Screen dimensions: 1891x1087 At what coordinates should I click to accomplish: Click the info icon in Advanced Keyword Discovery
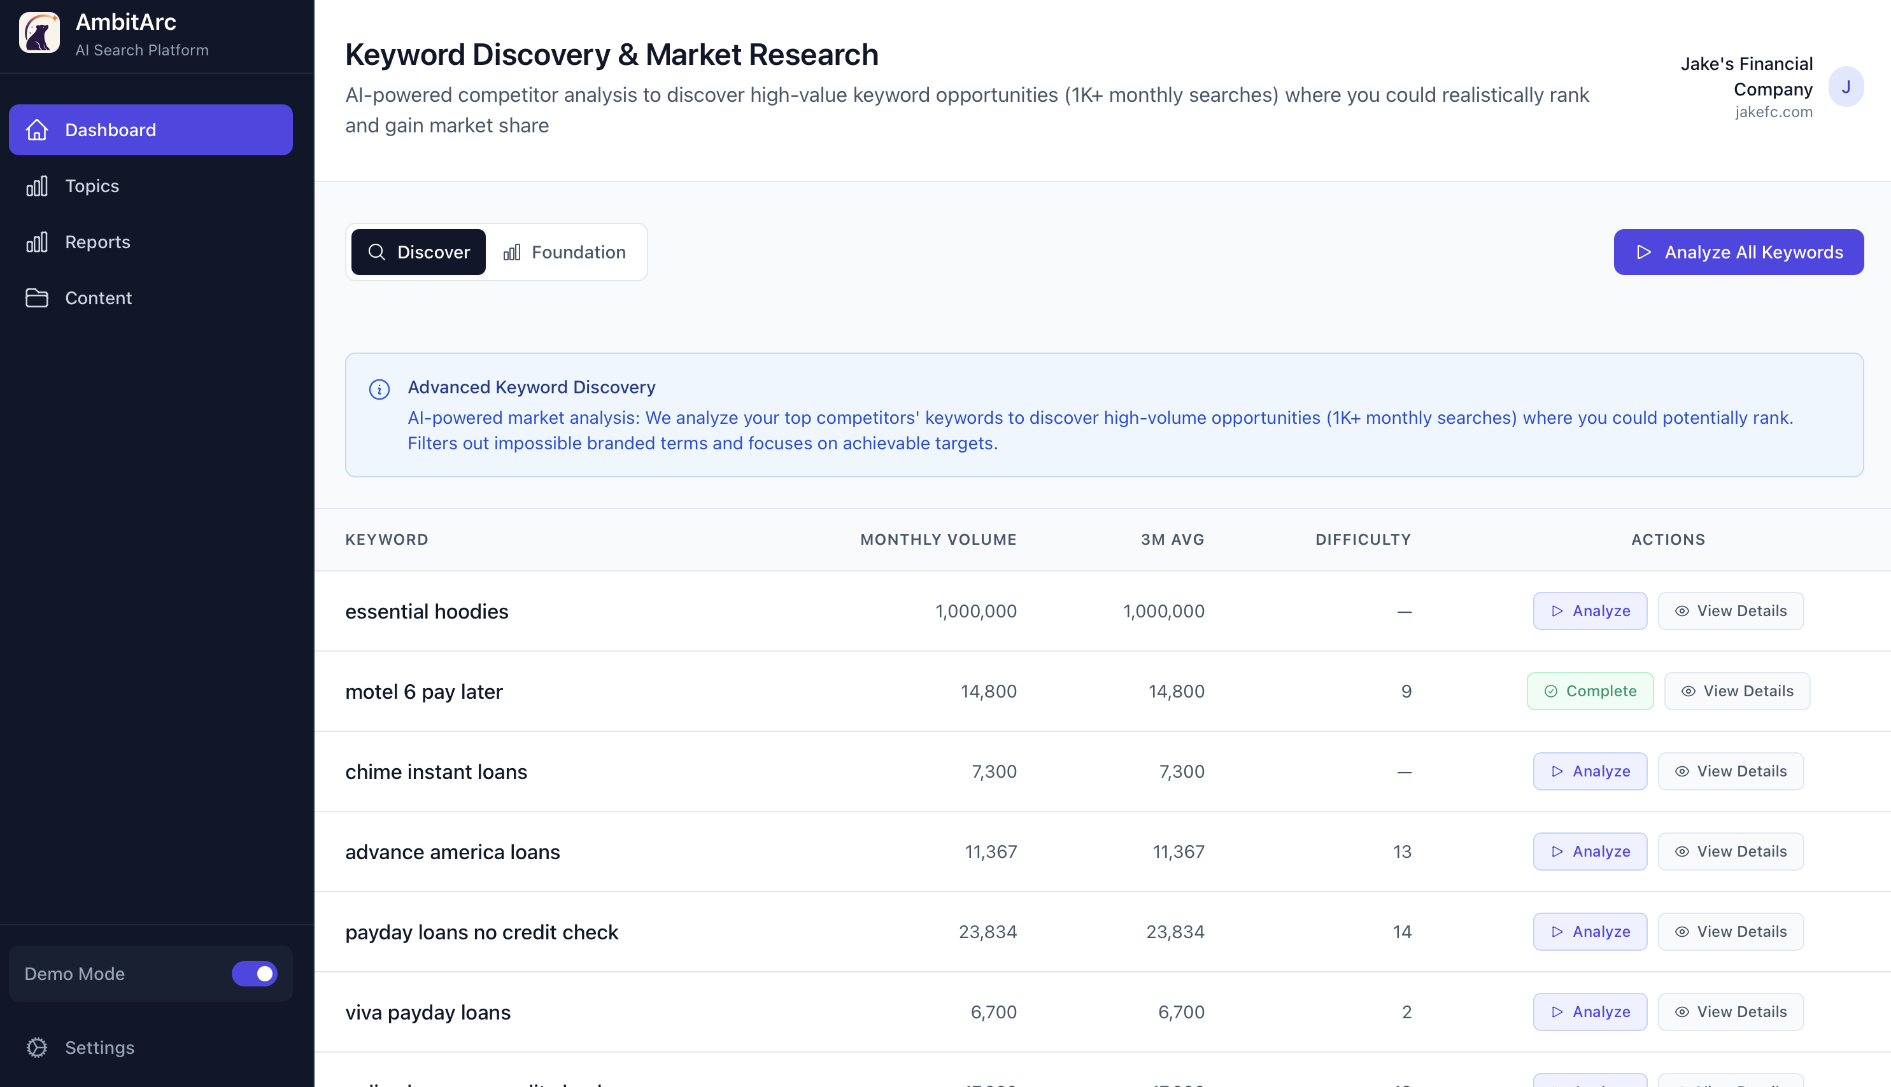pos(379,389)
